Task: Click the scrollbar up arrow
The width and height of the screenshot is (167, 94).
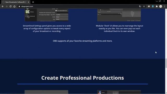Action: 166,10
